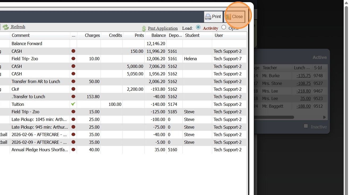Open the Pmt Application link
This screenshot has width=349, height=195.
(x=163, y=28)
